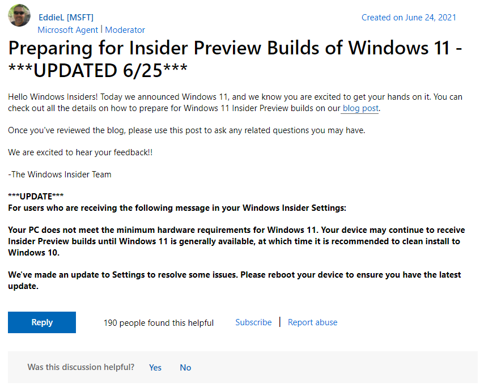Viewport: 484px width, 387px height.
Task: Click the bold ***UPDATE*** heading
Action: tap(36, 196)
